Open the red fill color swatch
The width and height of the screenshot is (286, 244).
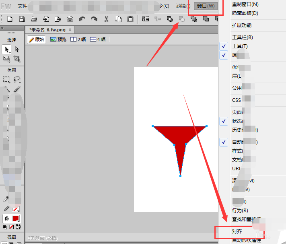point(16,218)
